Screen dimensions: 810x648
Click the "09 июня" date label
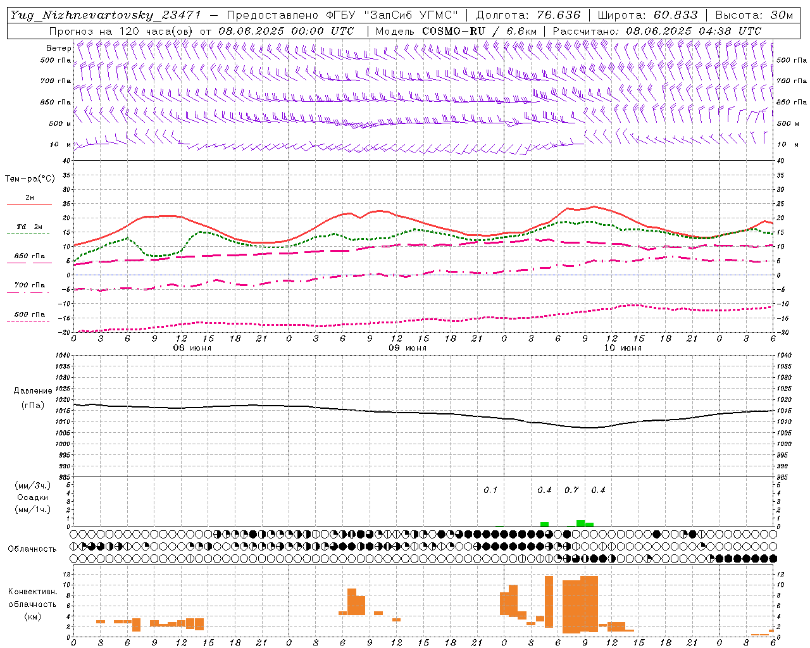(x=408, y=348)
